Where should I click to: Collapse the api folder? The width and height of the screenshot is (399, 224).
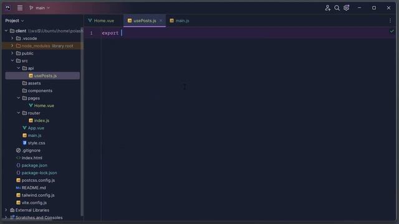(19, 68)
